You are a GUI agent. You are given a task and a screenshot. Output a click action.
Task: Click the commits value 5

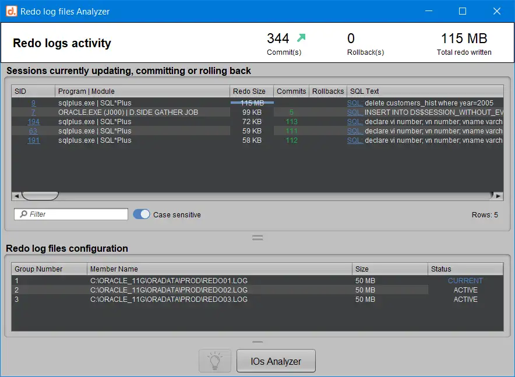click(291, 112)
